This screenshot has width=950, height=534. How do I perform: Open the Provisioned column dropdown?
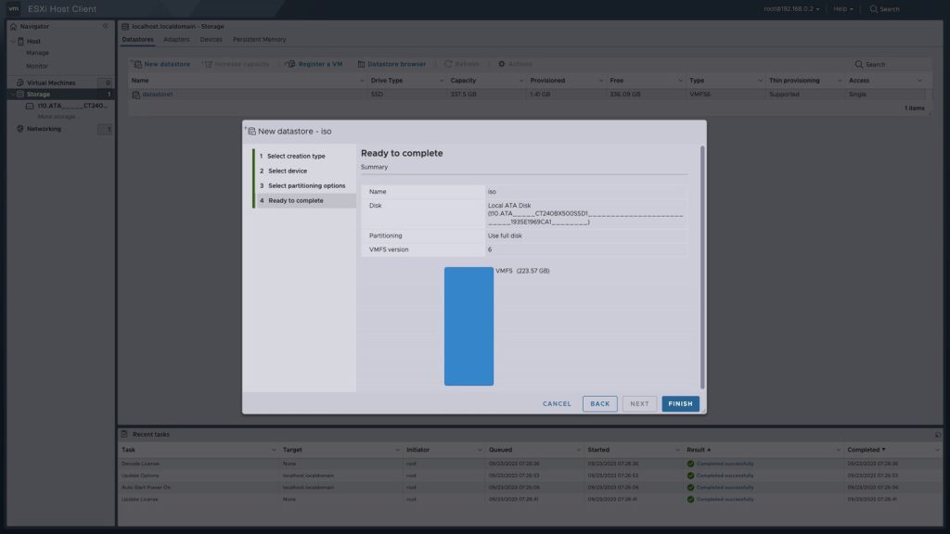[x=600, y=81]
